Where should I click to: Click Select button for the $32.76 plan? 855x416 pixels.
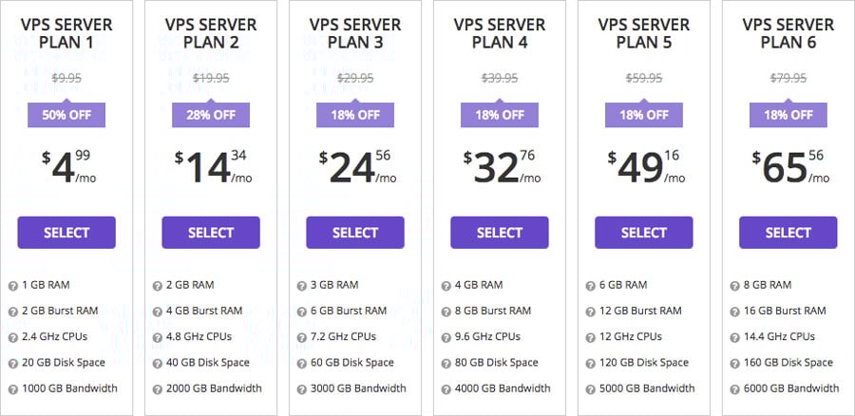[500, 233]
